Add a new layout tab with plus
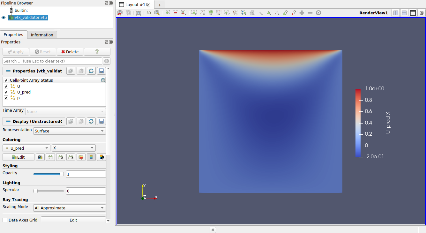 tap(160, 5)
